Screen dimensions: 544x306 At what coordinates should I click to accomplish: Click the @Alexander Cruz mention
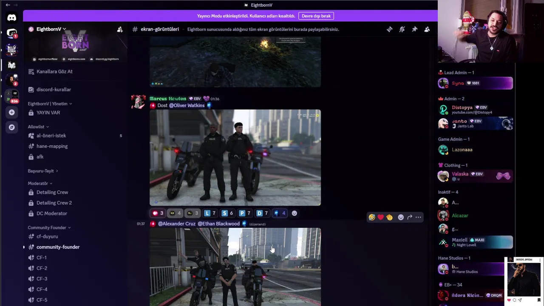tap(177, 224)
